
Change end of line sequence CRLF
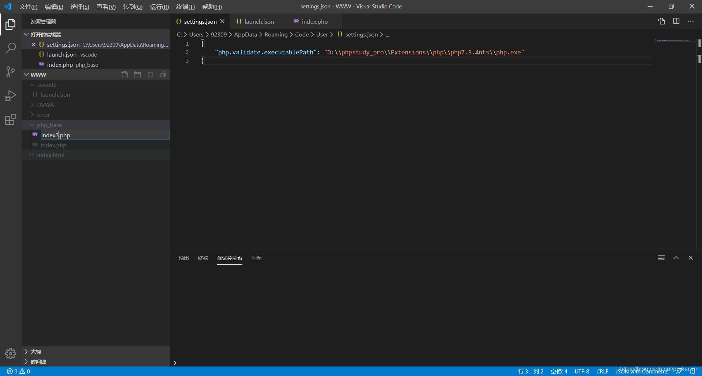[602, 372]
